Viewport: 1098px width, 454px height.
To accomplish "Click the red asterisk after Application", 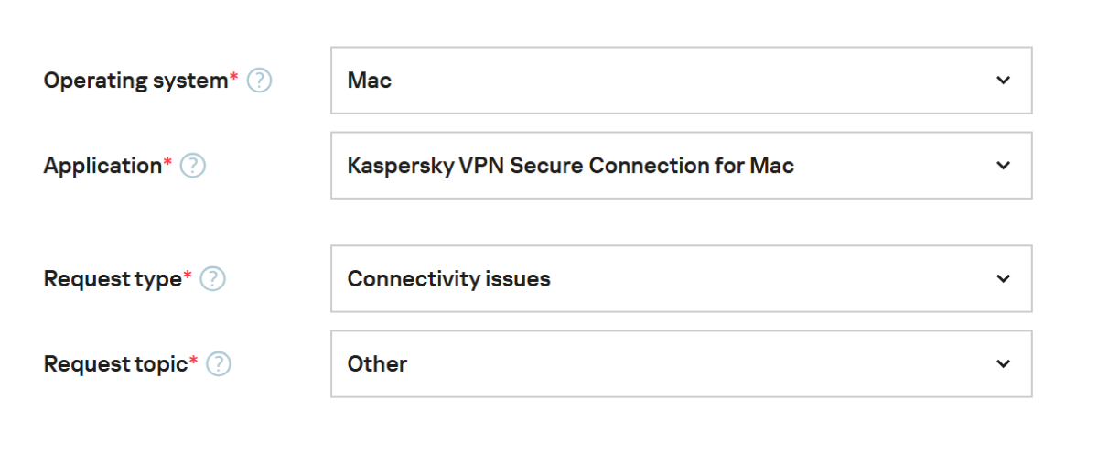I will coord(167,163).
